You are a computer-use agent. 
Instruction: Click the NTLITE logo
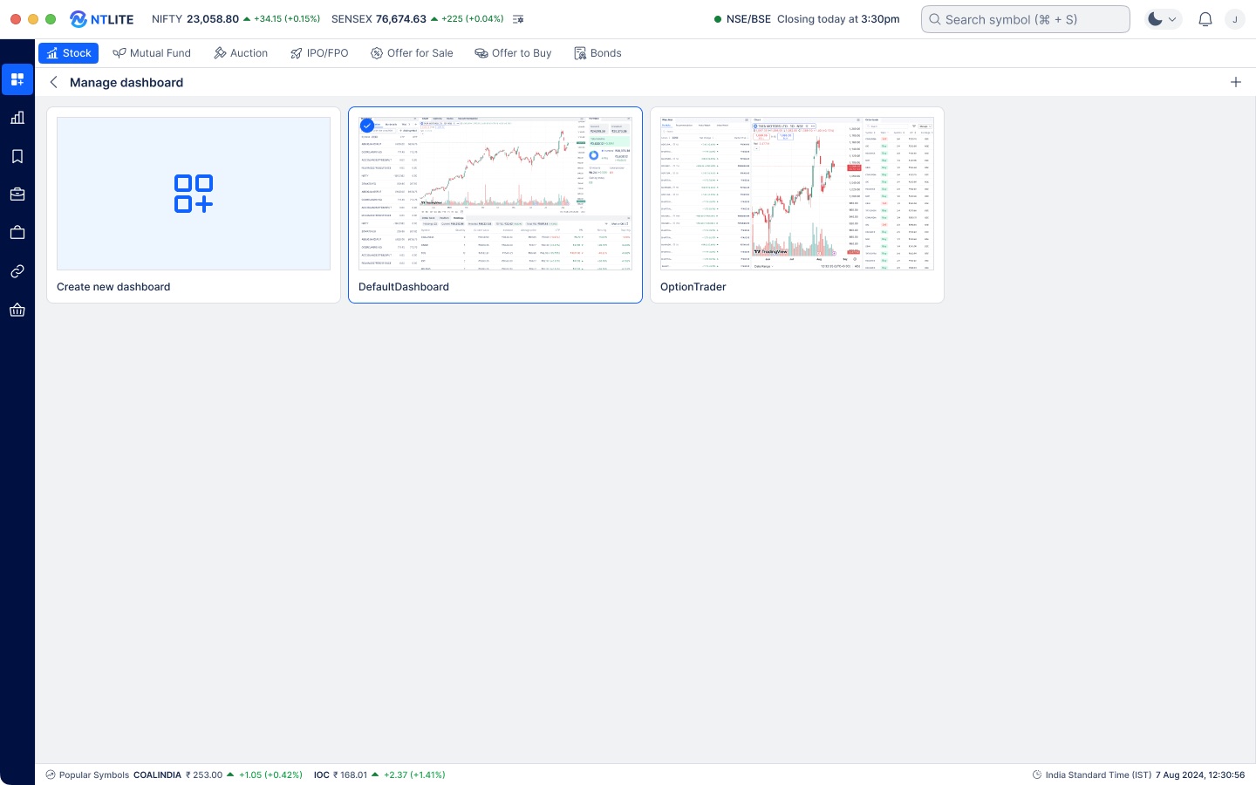coord(102,19)
